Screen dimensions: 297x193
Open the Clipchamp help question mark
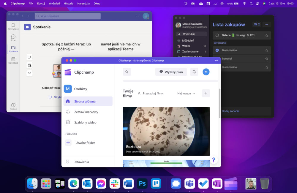coord(214,160)
